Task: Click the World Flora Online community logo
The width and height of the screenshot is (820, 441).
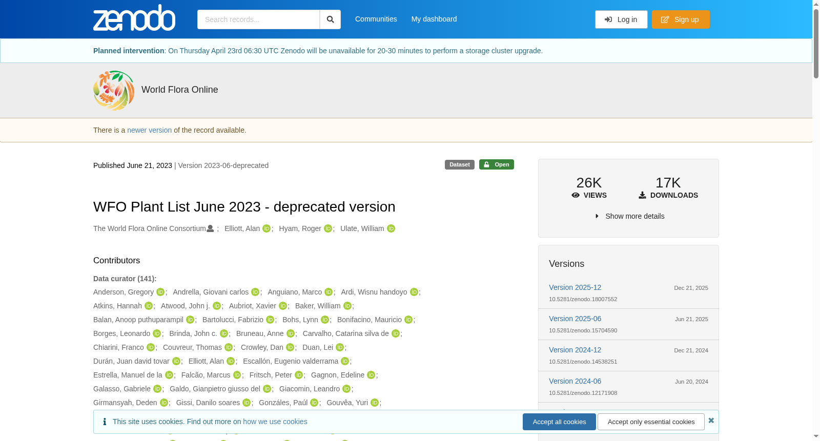Action: point(114,90)
